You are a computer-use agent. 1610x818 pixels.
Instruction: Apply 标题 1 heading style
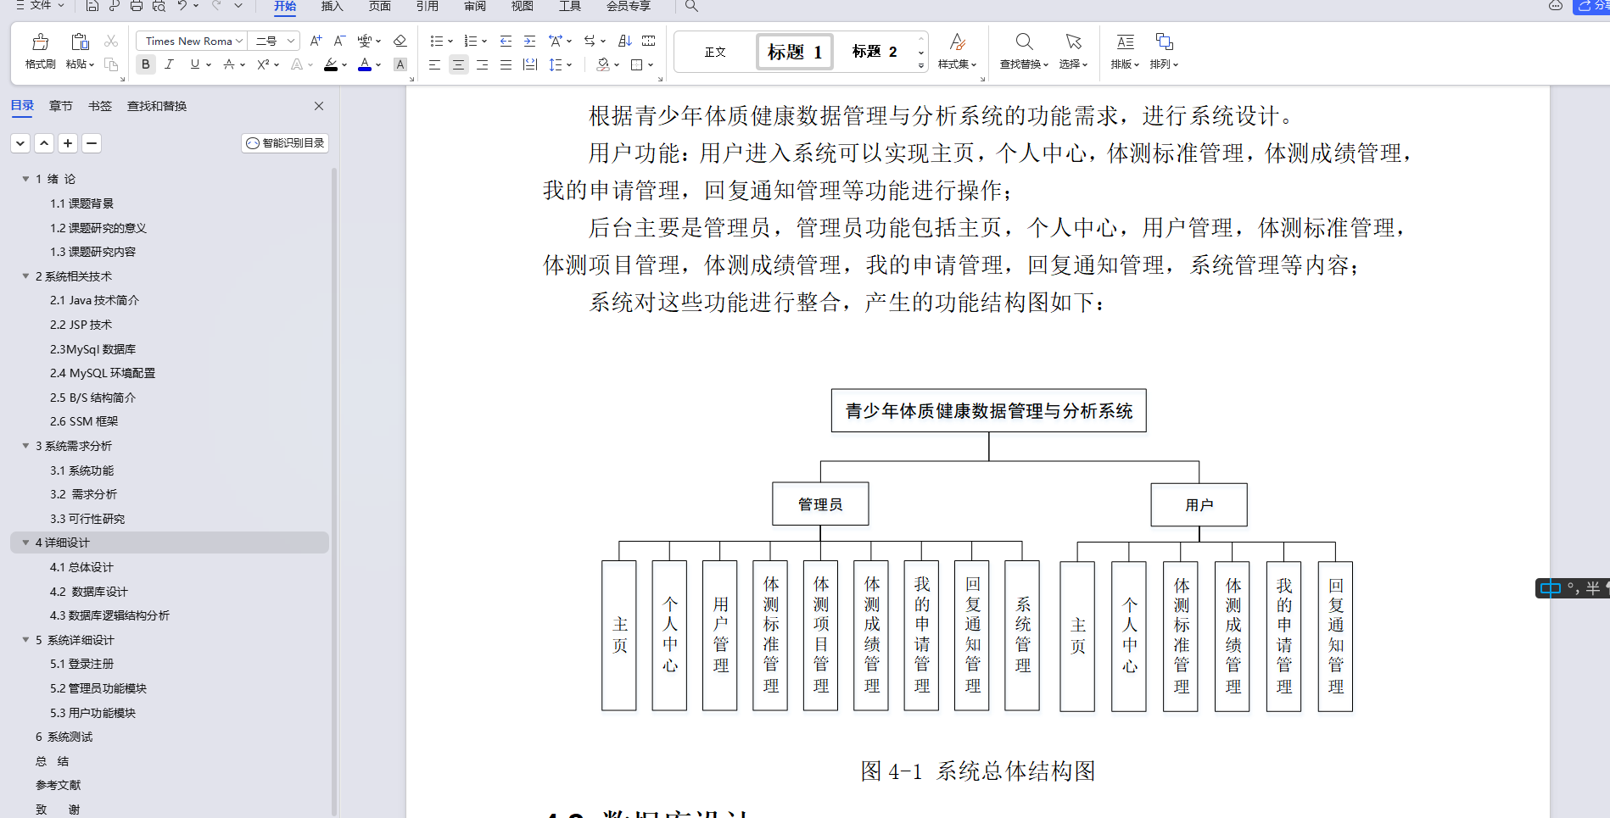pos(793,51)
